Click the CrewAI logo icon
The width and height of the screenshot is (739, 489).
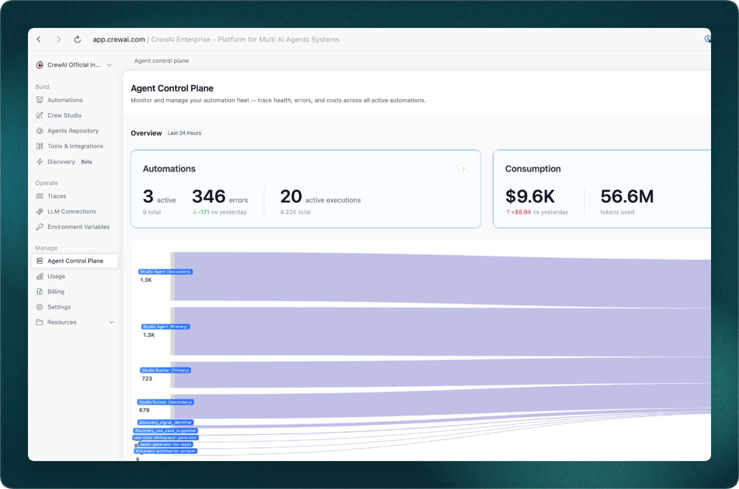click(x=39, y=65)
